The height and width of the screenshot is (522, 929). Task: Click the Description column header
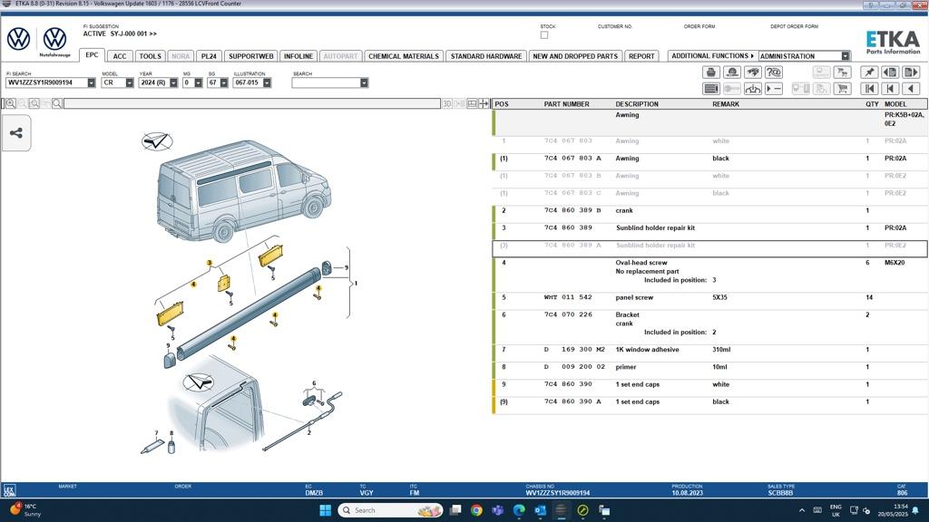tap(637, 104)
